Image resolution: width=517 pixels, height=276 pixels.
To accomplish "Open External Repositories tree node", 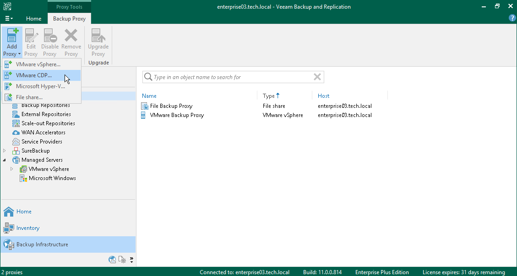I will 46,114.
